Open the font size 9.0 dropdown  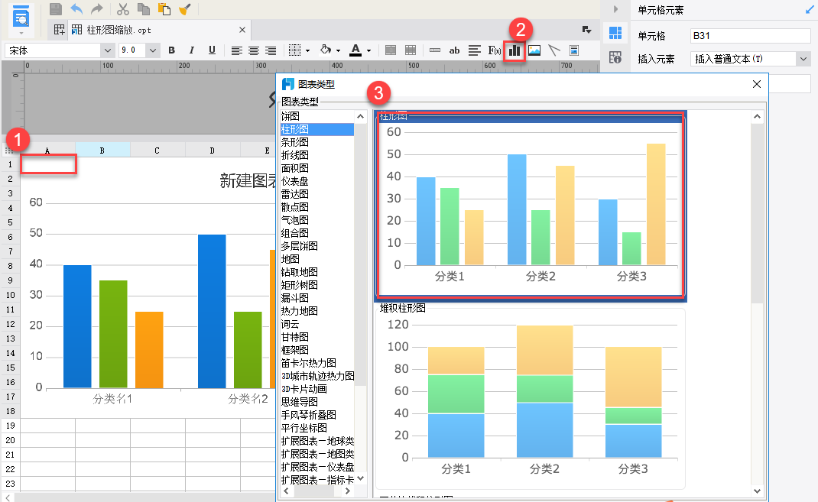153,50
